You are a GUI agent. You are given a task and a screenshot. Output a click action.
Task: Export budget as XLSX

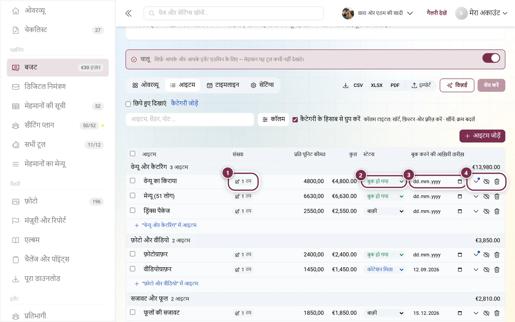(376, 86)
